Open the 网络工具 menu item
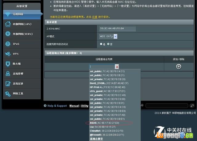This screenshot has height=141, width=197. (22, 94)
